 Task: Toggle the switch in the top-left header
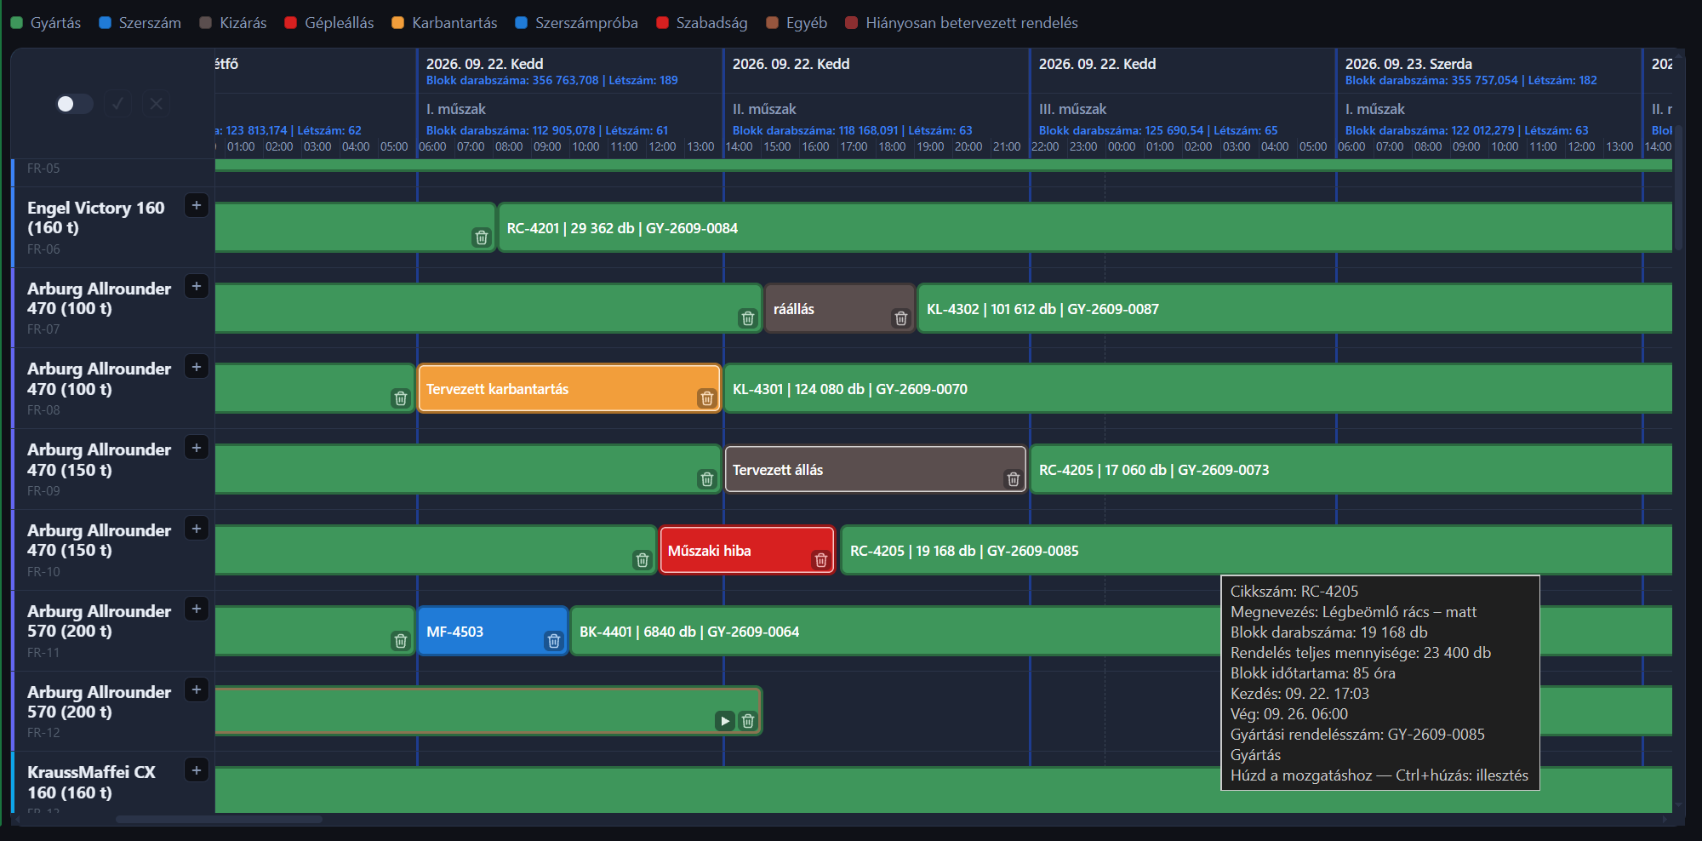coord(74,104)
